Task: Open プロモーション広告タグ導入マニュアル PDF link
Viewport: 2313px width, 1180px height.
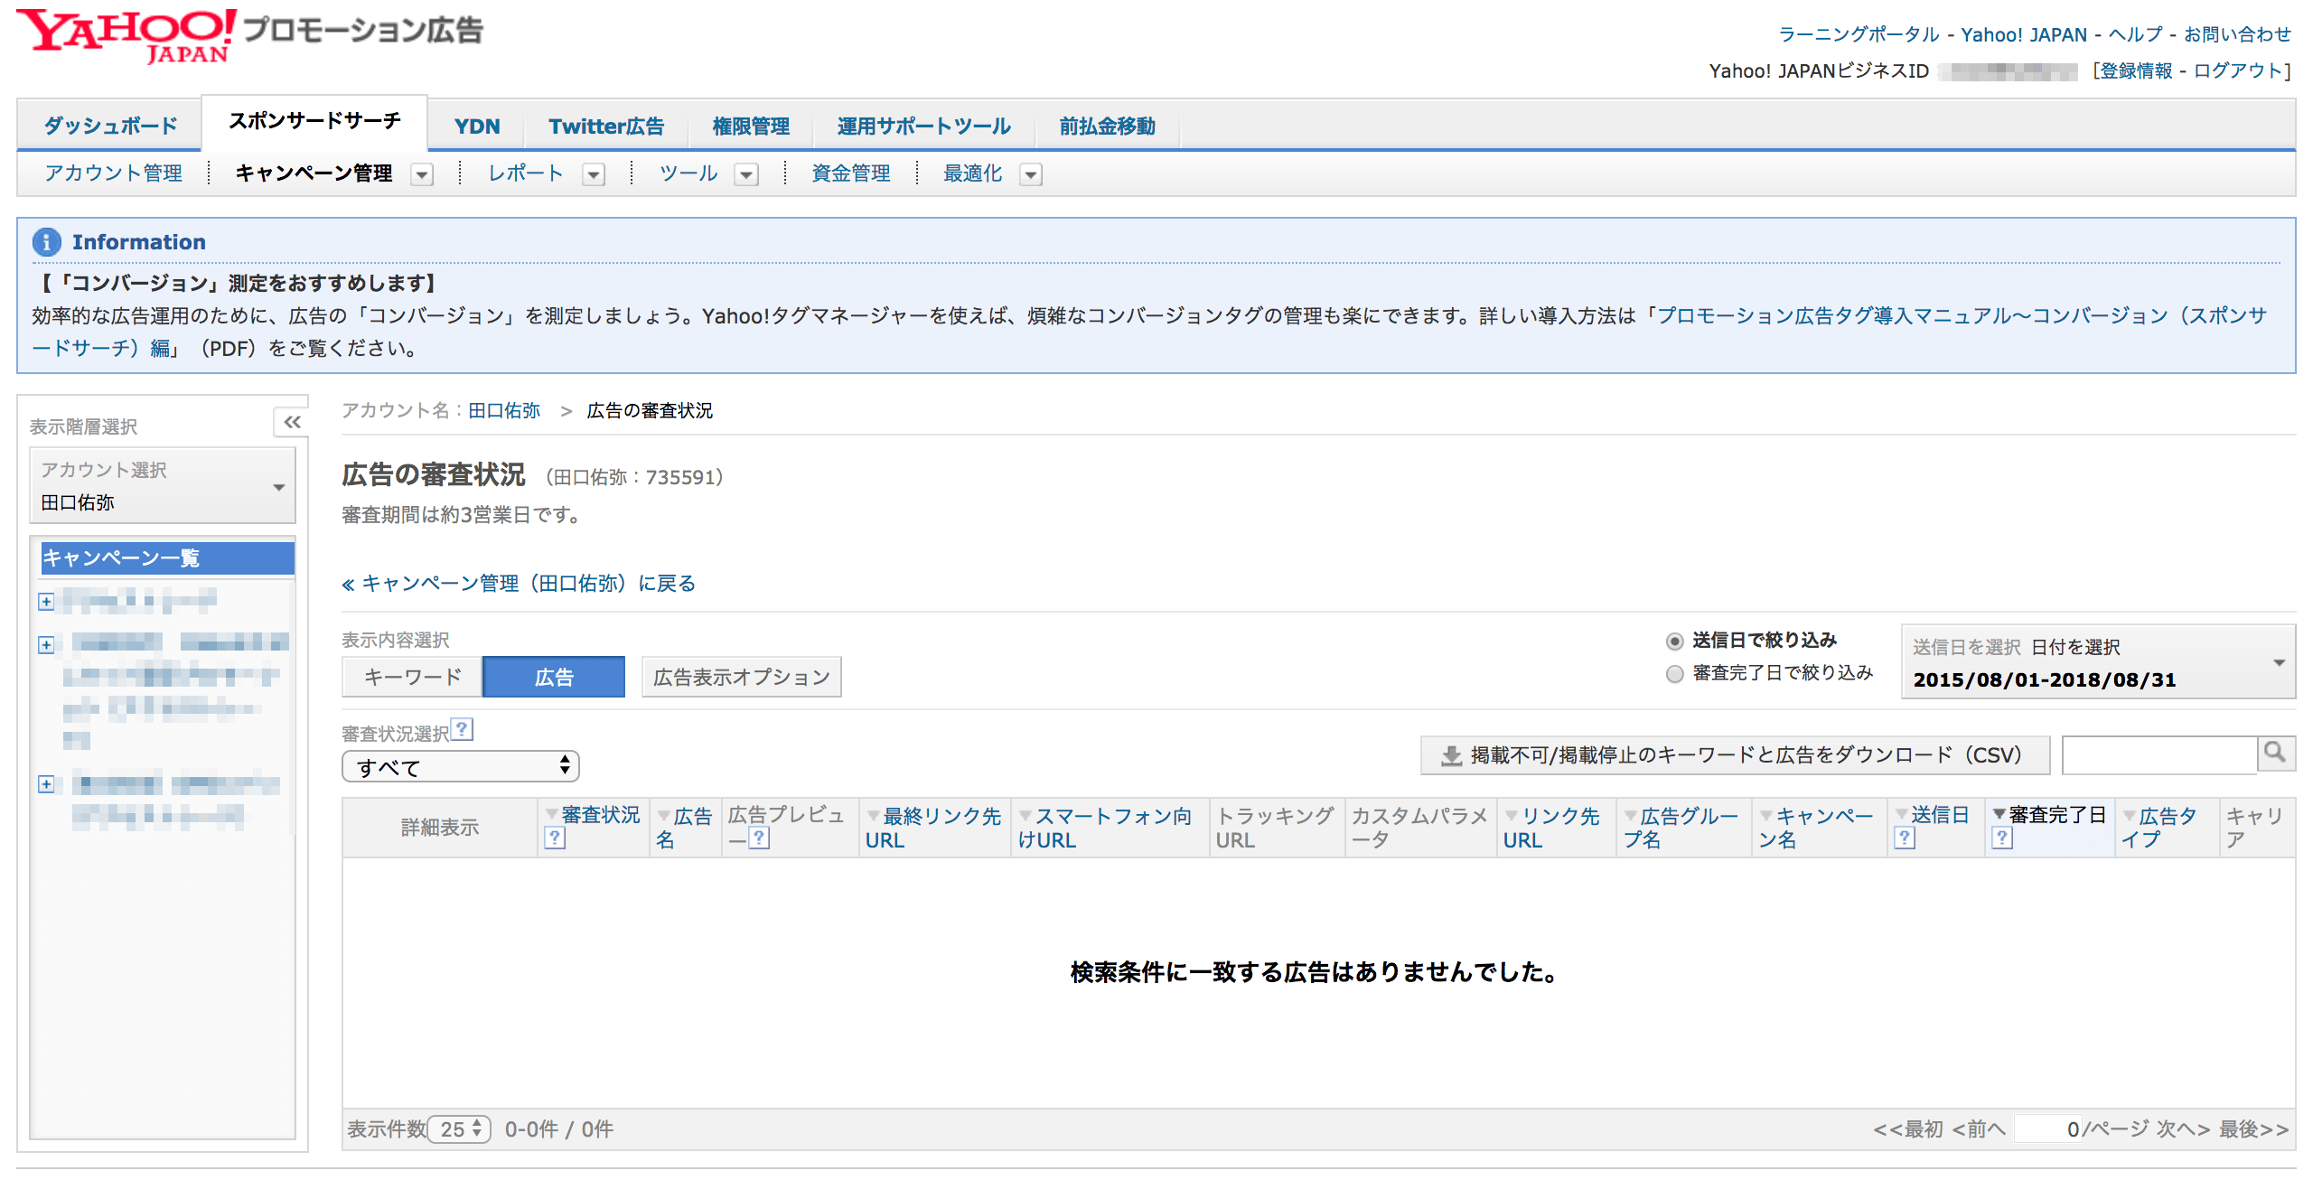Action: (x=1961, y=315)
